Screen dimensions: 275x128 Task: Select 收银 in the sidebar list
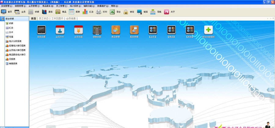click(11, 23)
